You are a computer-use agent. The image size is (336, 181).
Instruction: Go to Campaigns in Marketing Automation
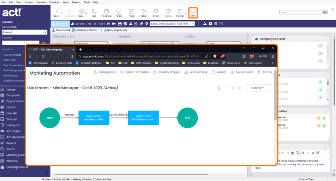pos(105,72)
